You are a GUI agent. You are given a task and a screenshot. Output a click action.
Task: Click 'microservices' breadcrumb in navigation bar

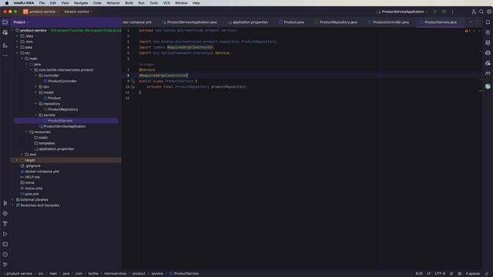116,274
